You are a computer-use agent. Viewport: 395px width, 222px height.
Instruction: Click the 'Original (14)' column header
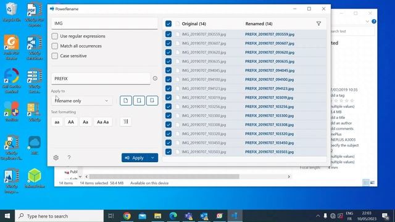[x=194, y=23]
